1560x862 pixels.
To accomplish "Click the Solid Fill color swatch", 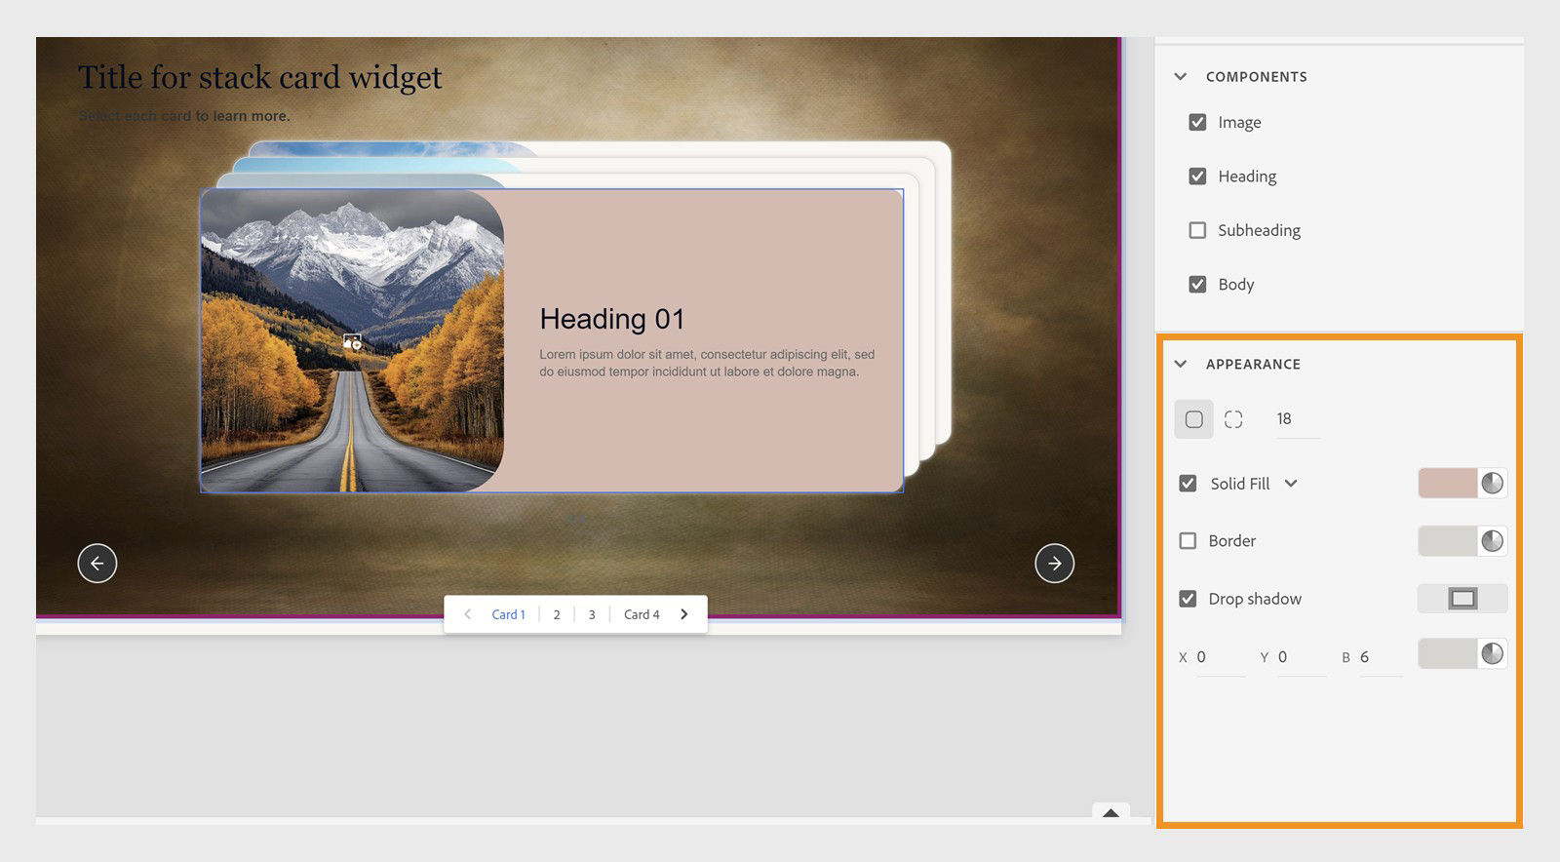I will [x=1448, y=483].
